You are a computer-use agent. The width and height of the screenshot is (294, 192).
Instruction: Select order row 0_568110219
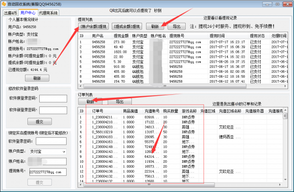pos(180,132)
